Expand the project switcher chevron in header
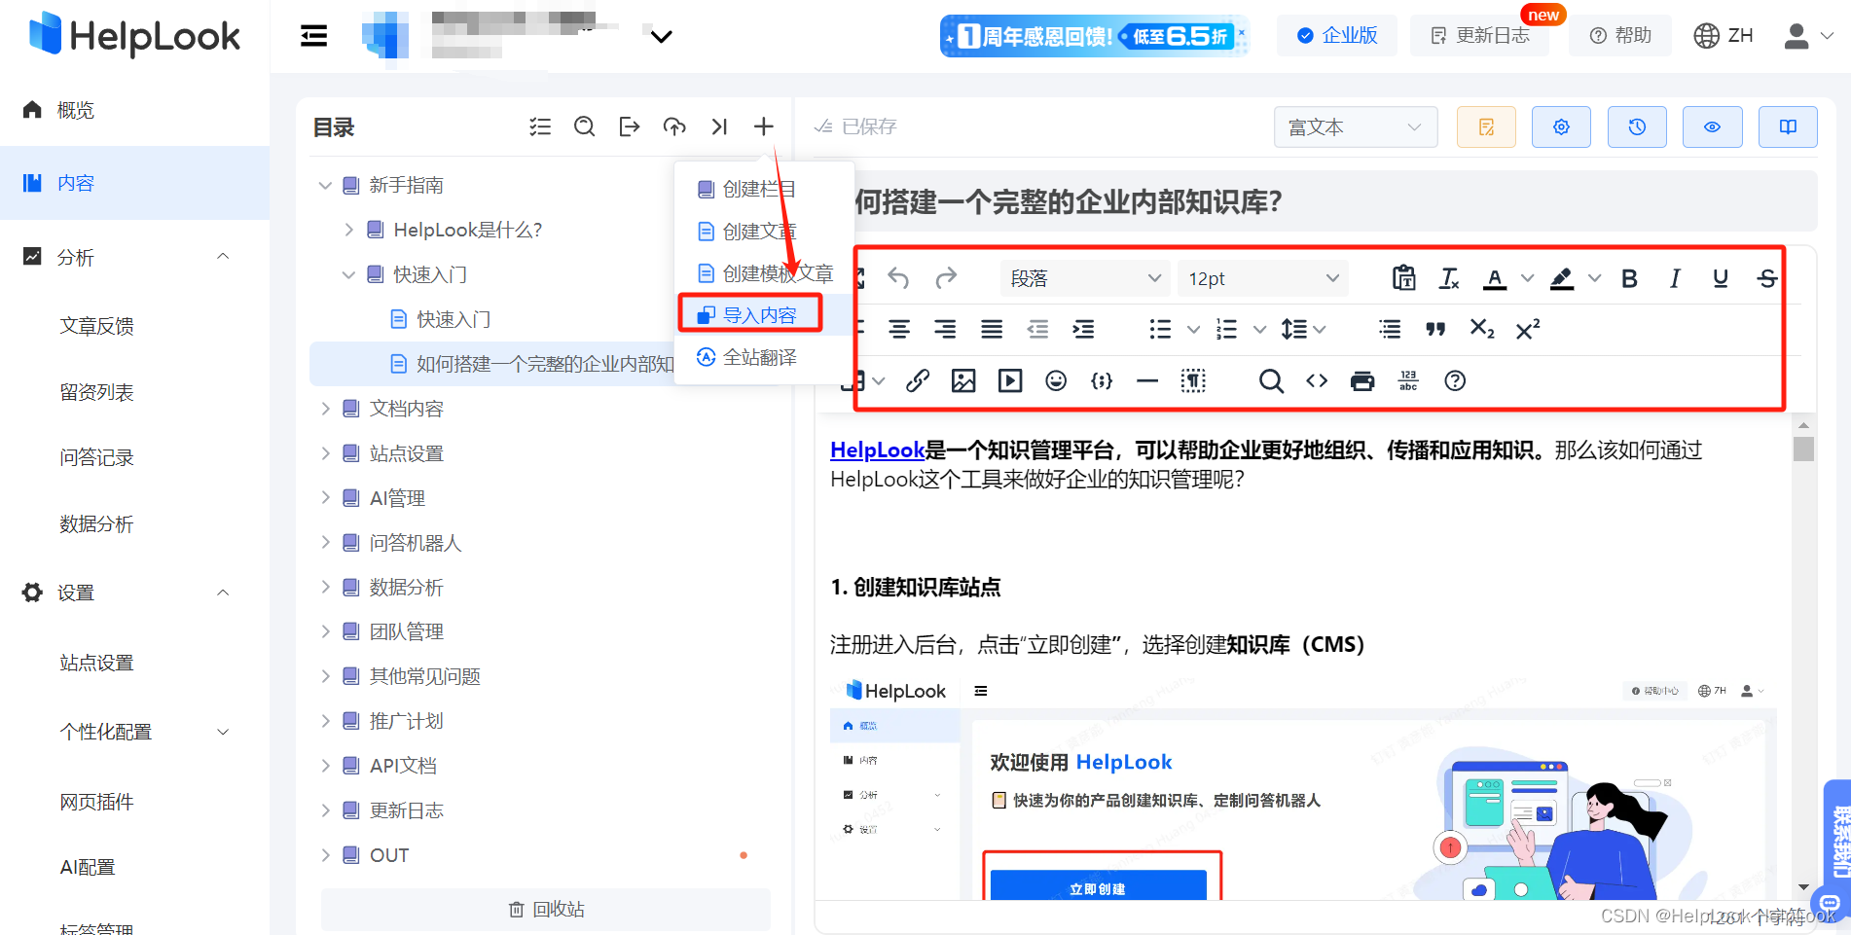Image resolution: width=1851 pixels, height=935 pixels. 662,37
